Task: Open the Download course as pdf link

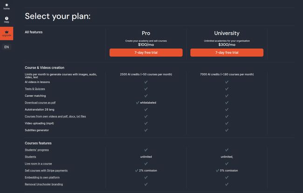Action: point(40,103)
